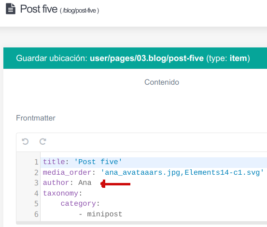The image size is (267, 227).
Task: Click line number 5 in the gutter
Action: tap(36, 204)
